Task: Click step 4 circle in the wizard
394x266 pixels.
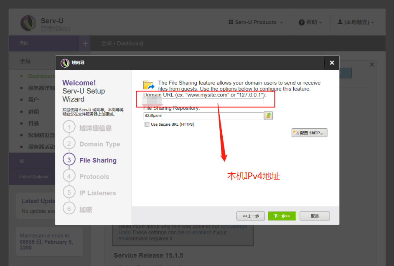Action: point(69,176)
